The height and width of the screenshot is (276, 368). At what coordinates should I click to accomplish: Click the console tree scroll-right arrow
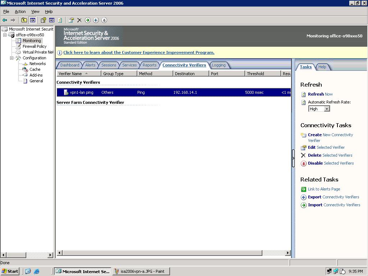pos(50,255)
